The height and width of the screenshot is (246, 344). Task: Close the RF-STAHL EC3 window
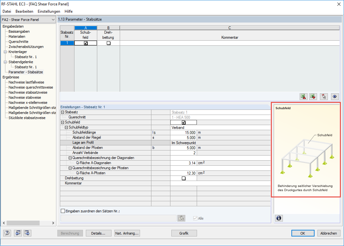coord(339,4)
